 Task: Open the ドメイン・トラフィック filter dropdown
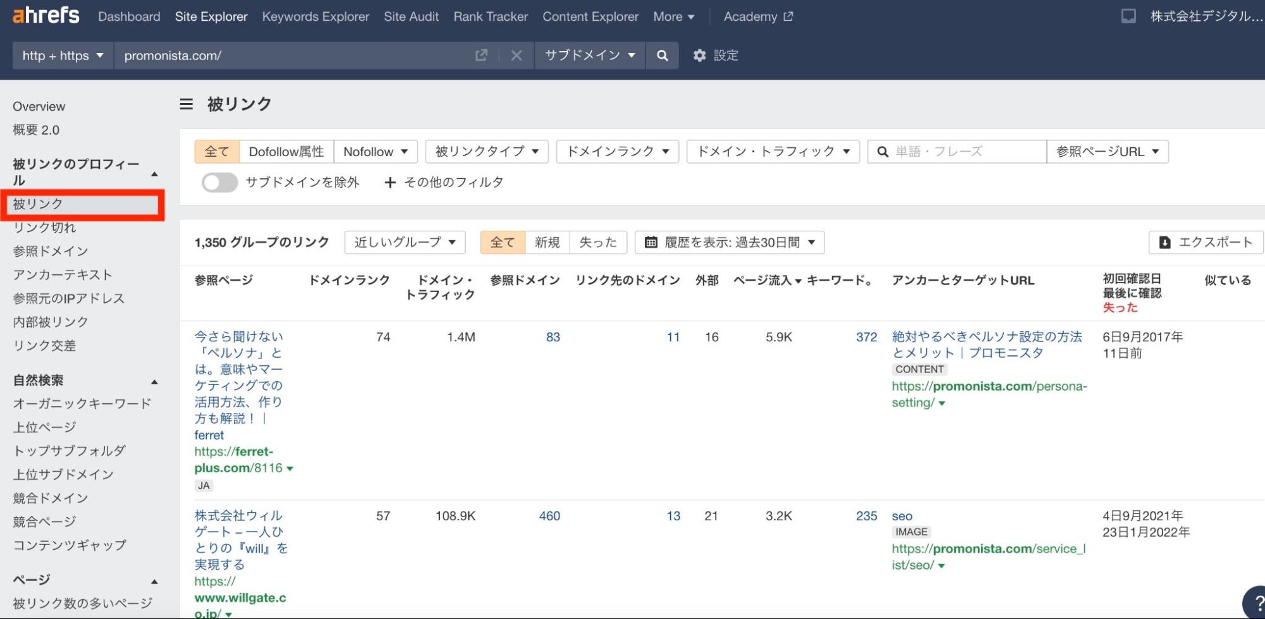pos(773,152)
